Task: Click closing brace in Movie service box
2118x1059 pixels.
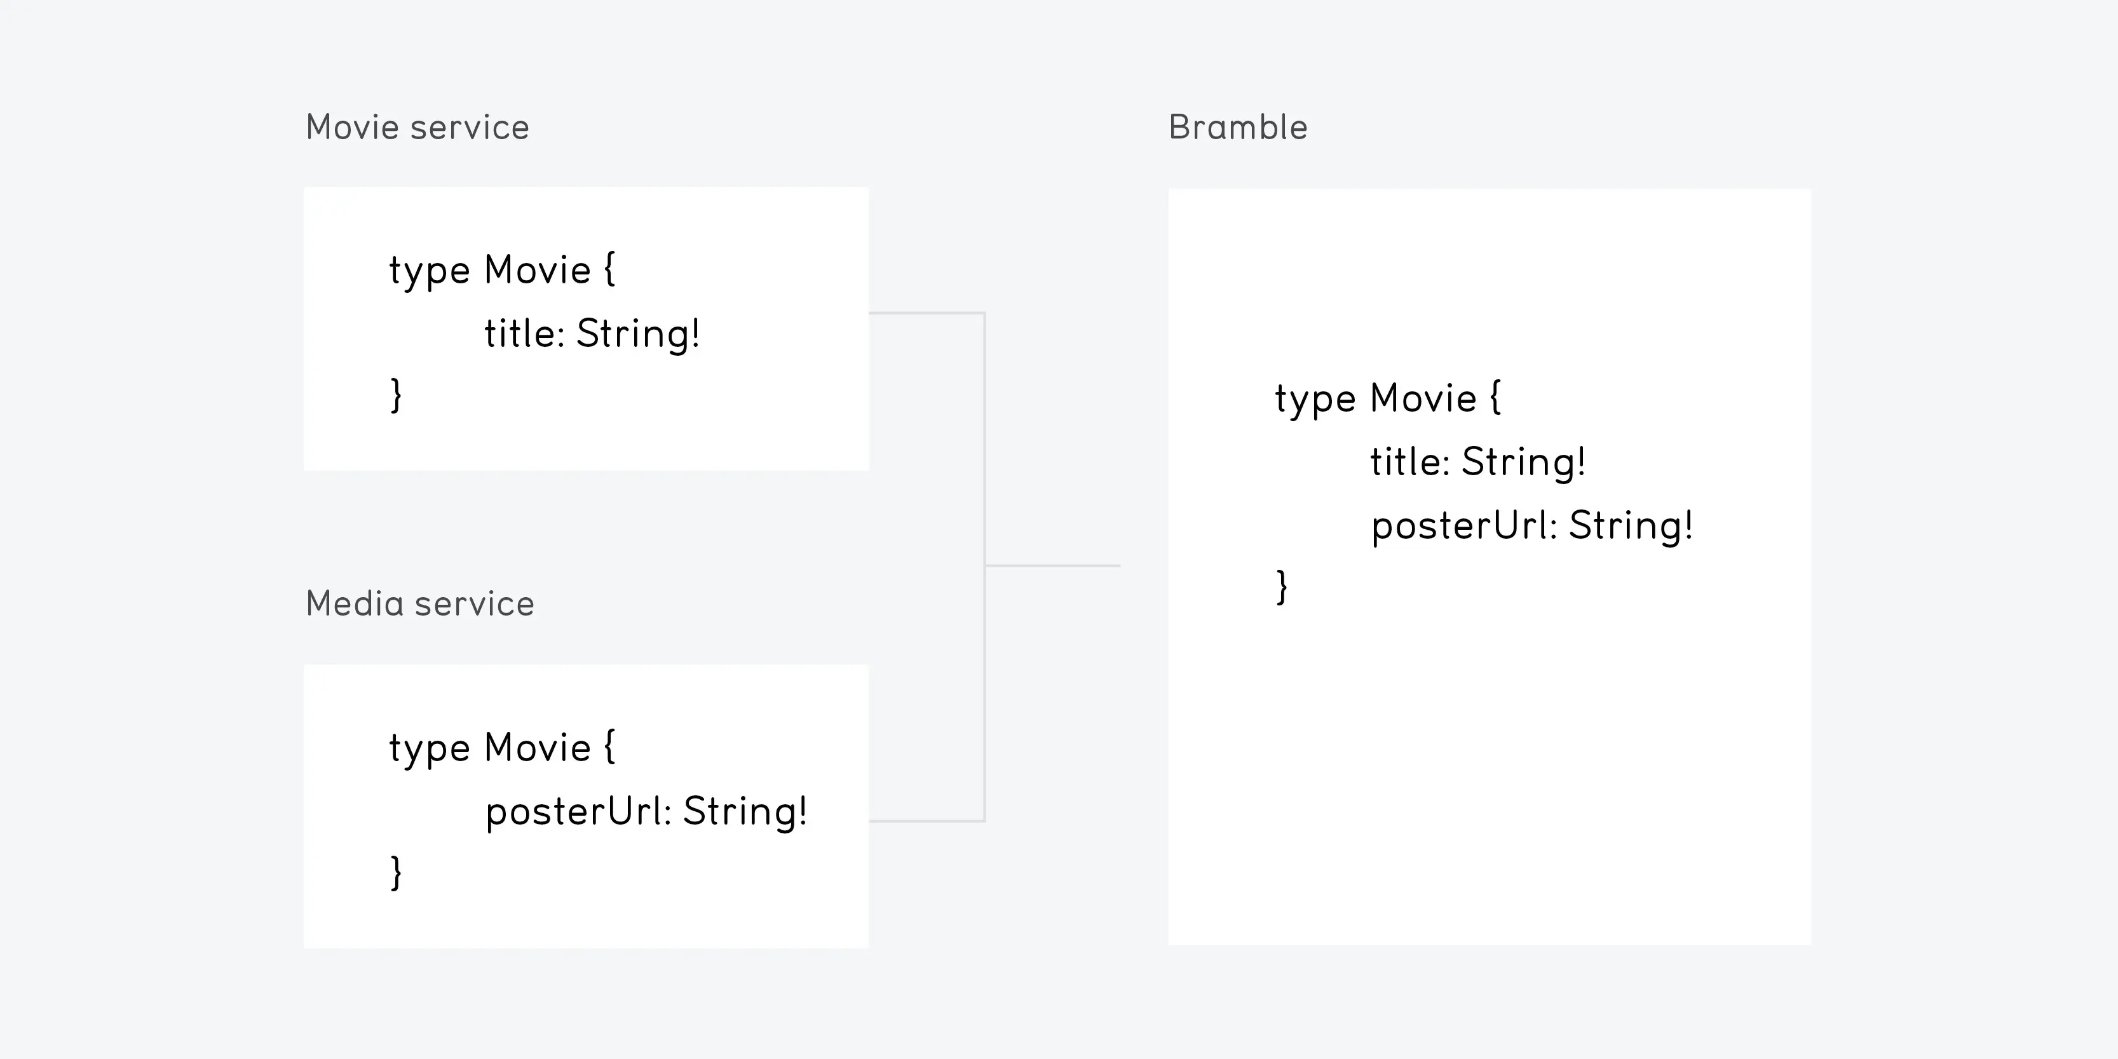Action: click(397, 395)
